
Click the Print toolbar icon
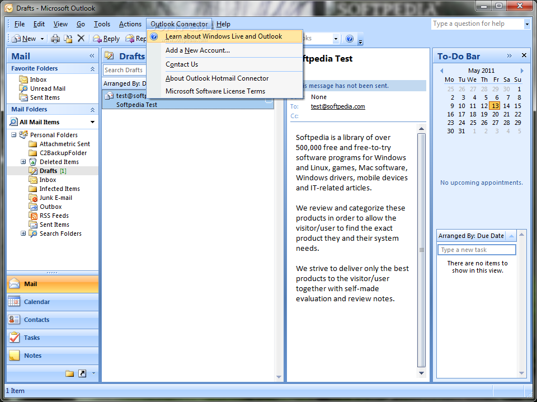(55, 39)
